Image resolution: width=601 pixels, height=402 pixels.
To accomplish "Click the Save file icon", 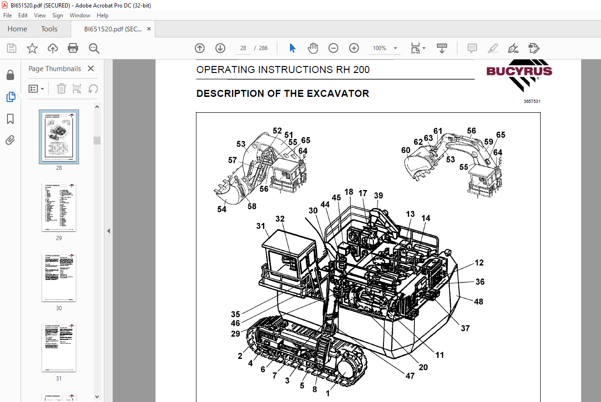I will click(12, 48).
